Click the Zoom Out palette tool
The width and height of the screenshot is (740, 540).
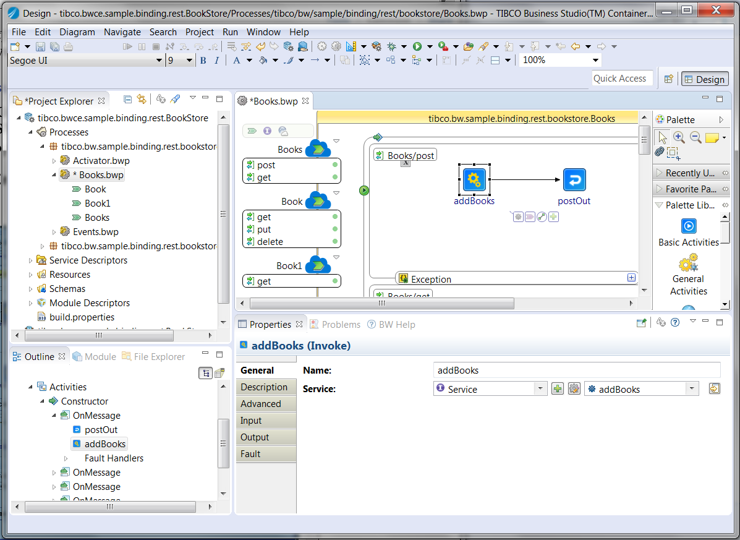pos(695,137)
